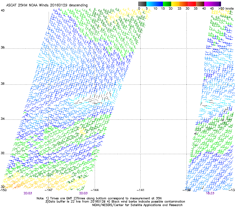Click the cyan-blue 5-15 knots color segment
Viewport: 235px width, 207px height.
click(x=155, y=4)
